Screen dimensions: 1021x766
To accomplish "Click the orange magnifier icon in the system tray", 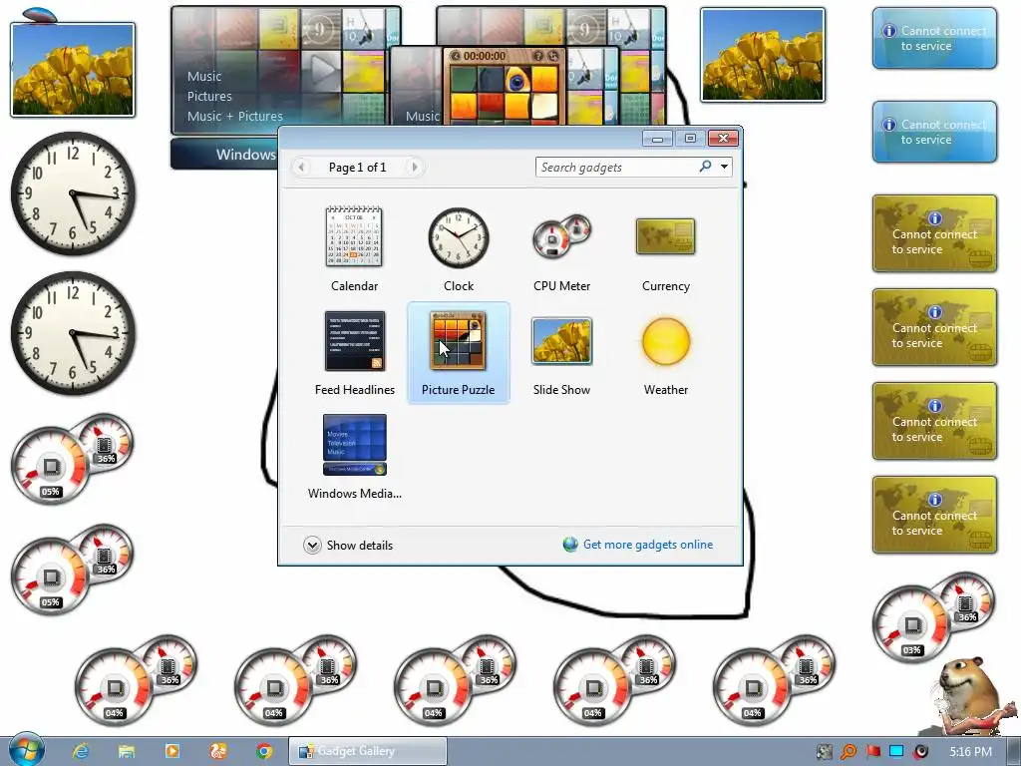I will point(849,752).
